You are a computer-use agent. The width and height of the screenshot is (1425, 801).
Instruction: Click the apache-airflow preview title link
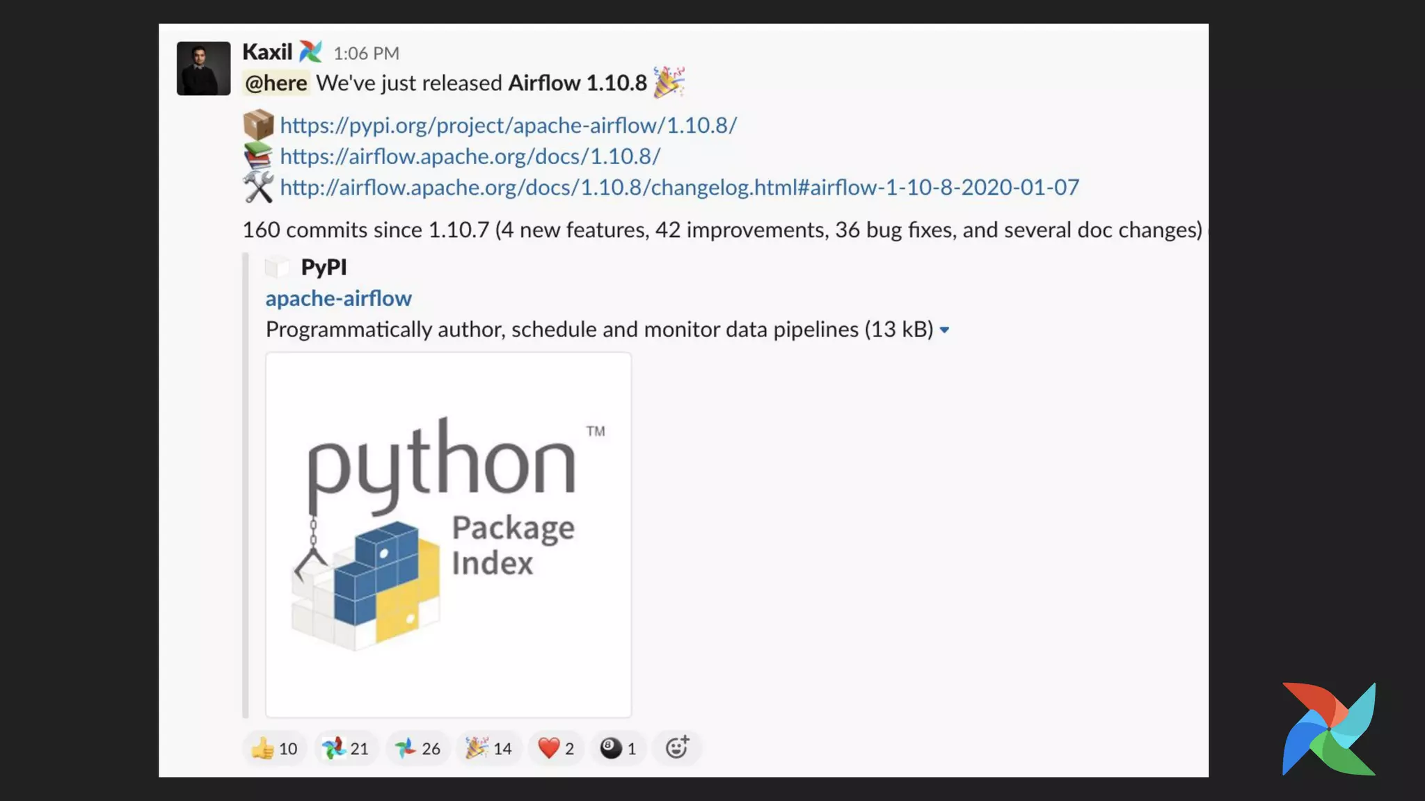pos(338,299)
